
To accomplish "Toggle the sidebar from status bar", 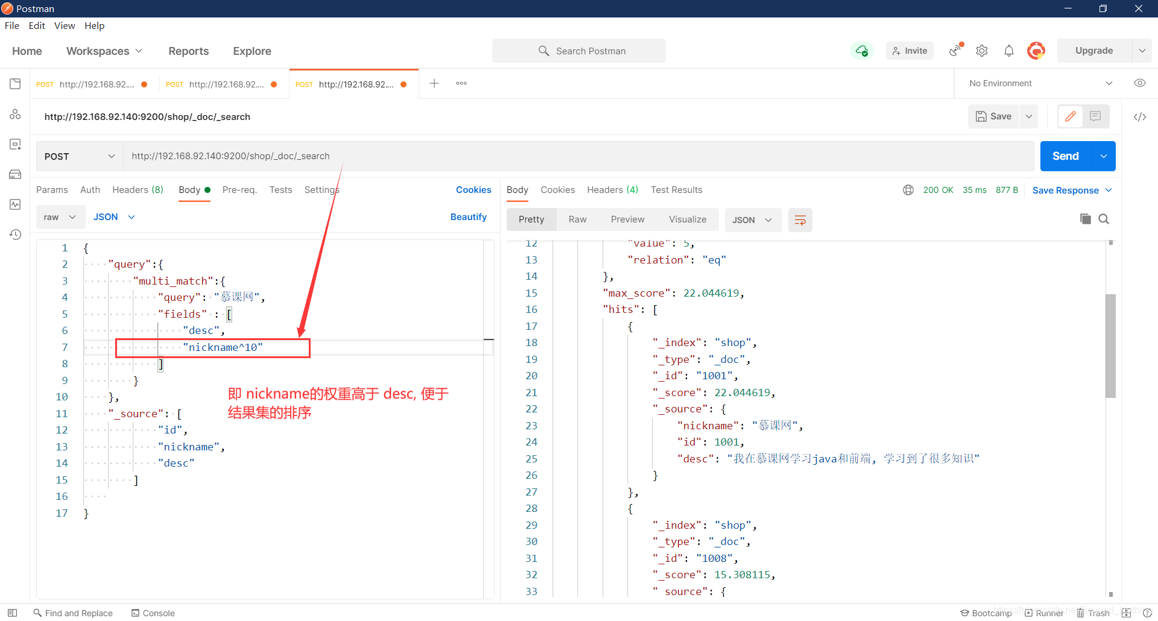I will (12, 613).
